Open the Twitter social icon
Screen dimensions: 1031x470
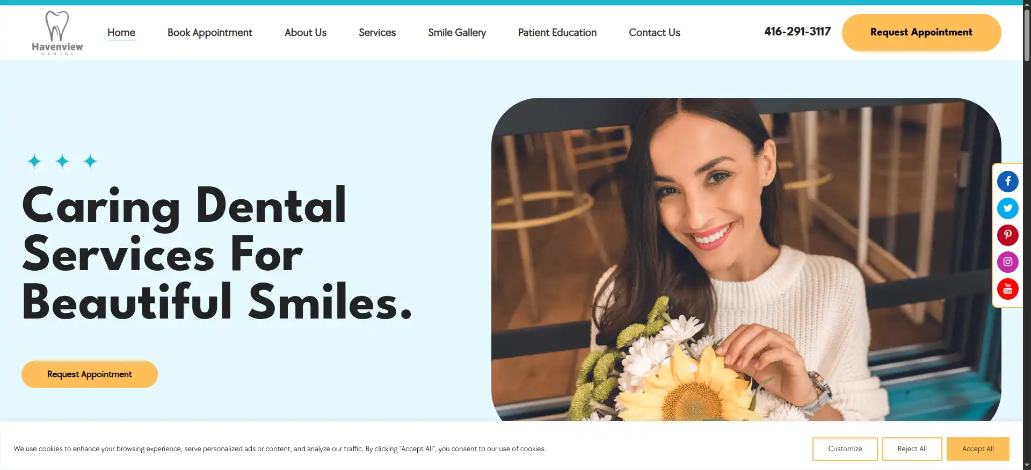[1007, 208]
